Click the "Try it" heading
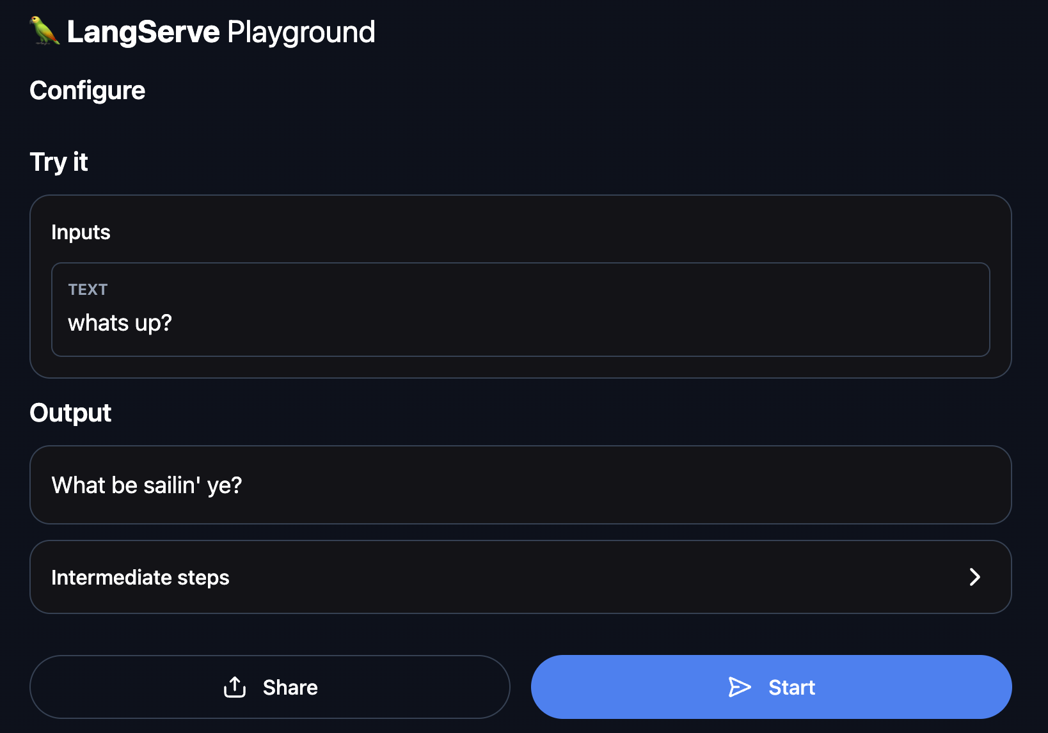This screenshot has height=733, width=1048. 59,162
